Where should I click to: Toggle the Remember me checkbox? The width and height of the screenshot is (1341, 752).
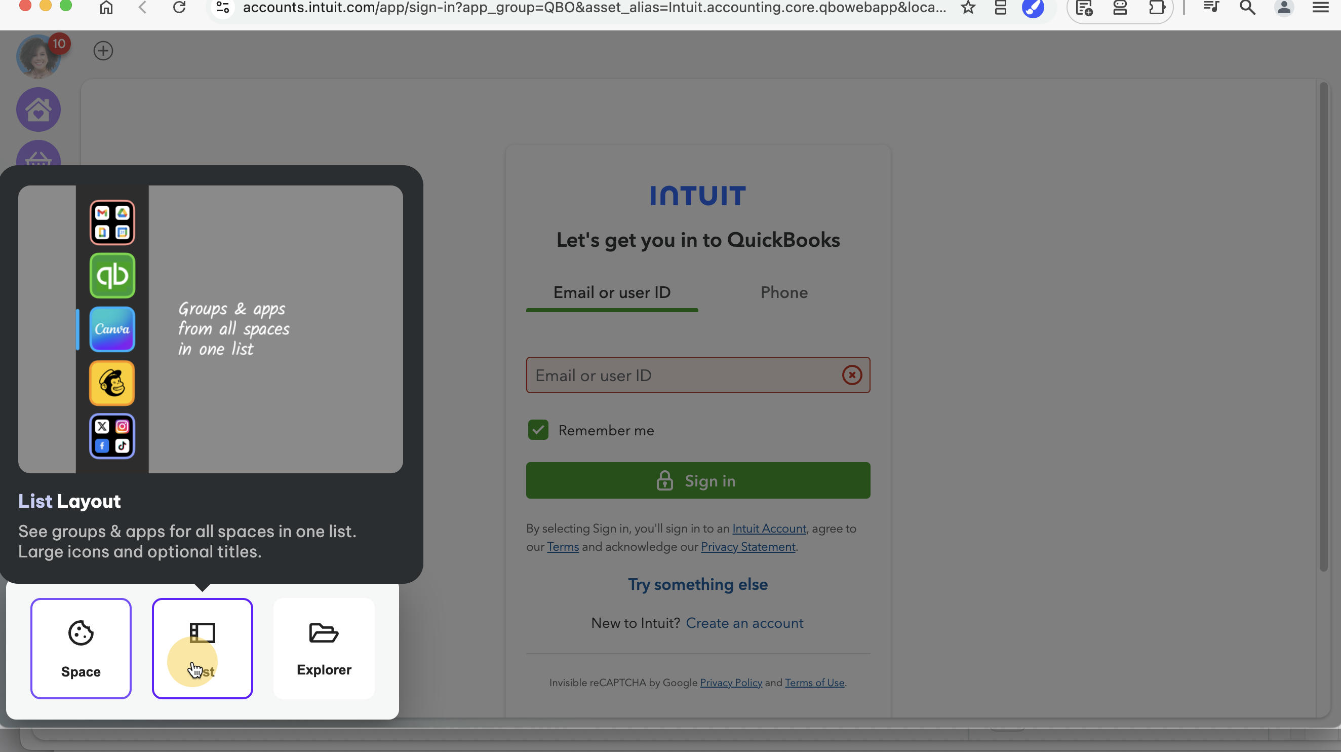click(538, 430)
